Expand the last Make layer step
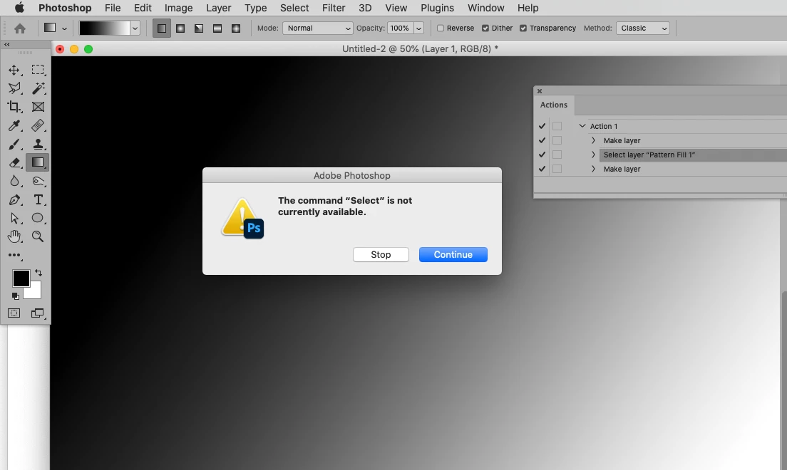Screen dimensions: 787x470 tap(593, 169)
